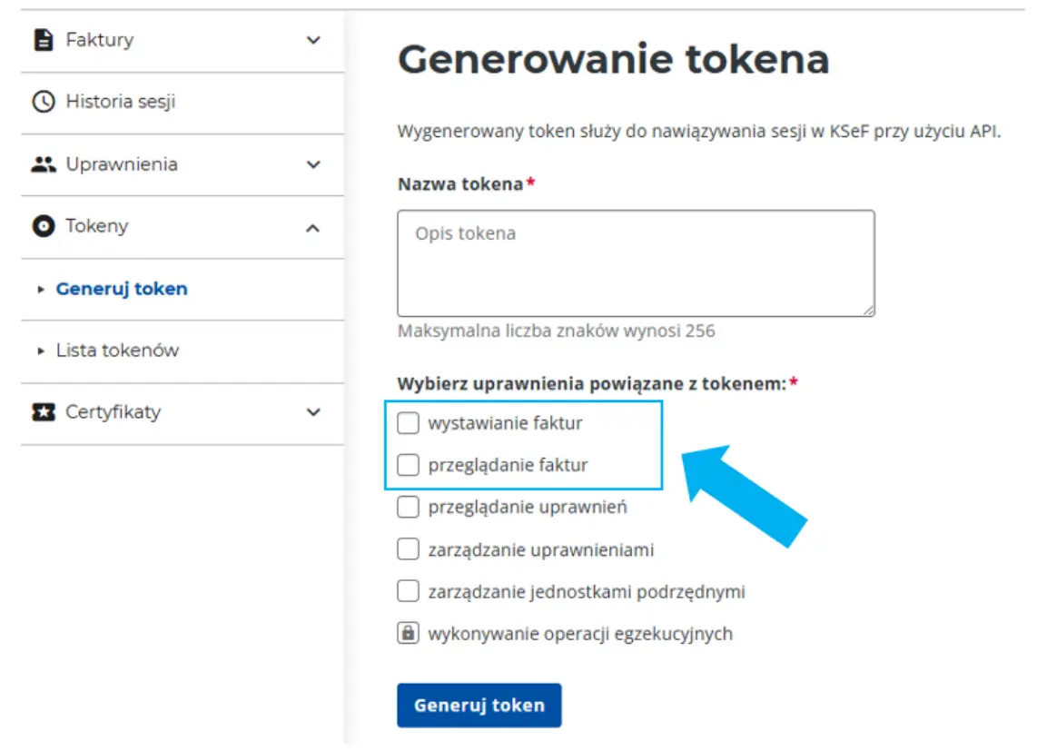Viewport: 1037px width, 751px height.
Task: Click the Historia sesji clock icon
Action: pyautogui.click(x=43, y=102)
